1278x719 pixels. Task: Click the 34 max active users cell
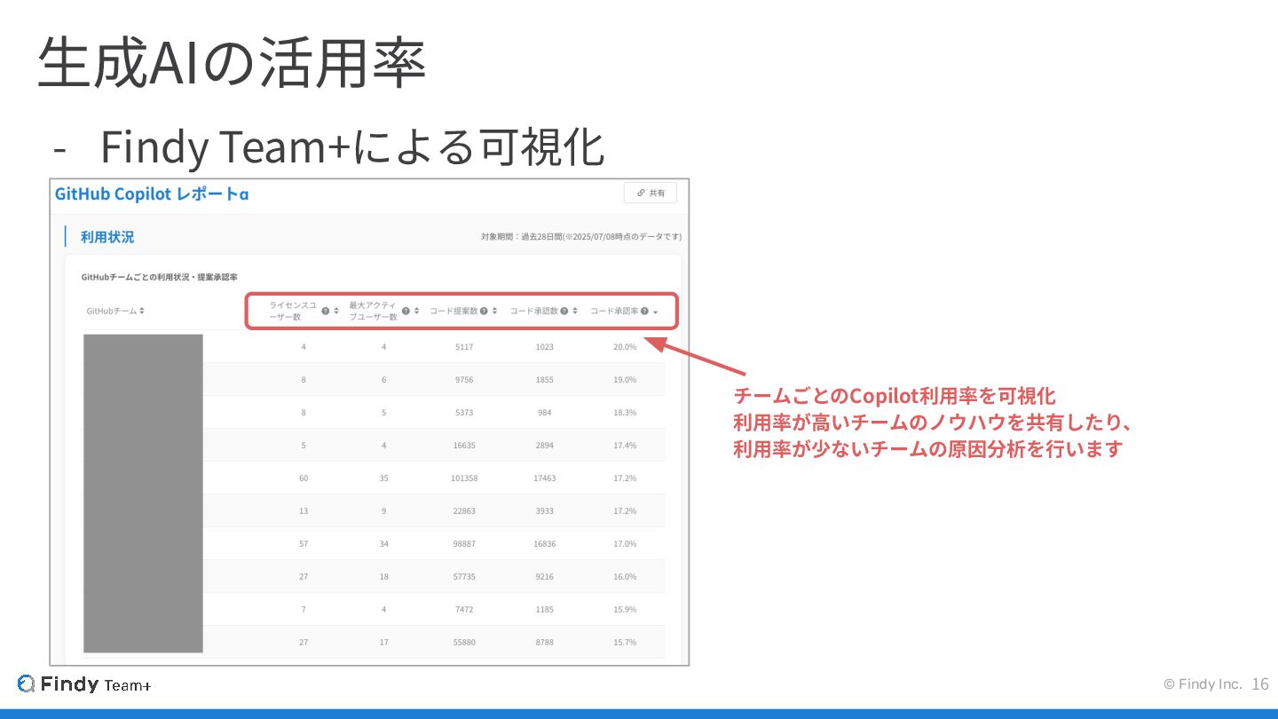[384, 544]
